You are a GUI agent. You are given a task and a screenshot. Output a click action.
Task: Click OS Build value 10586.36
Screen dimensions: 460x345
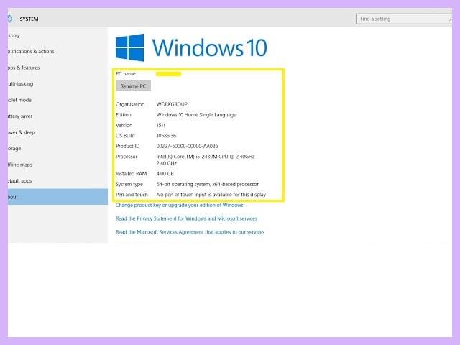click(x=166, y=136)
